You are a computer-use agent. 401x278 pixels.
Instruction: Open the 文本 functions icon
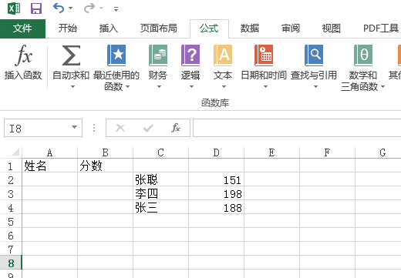(x=223, y=55)
